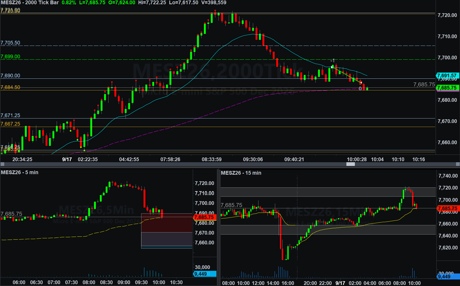This screenshot has width=460, height=286.
Task: Click the L=7,685.75 last price readout
Action: (92, 3)
